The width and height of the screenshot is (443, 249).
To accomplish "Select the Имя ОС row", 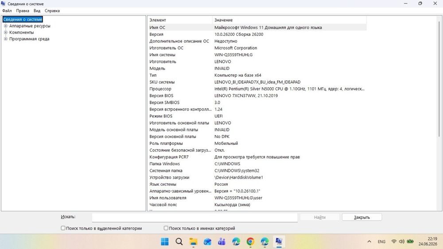I will (x=257, y=27).
